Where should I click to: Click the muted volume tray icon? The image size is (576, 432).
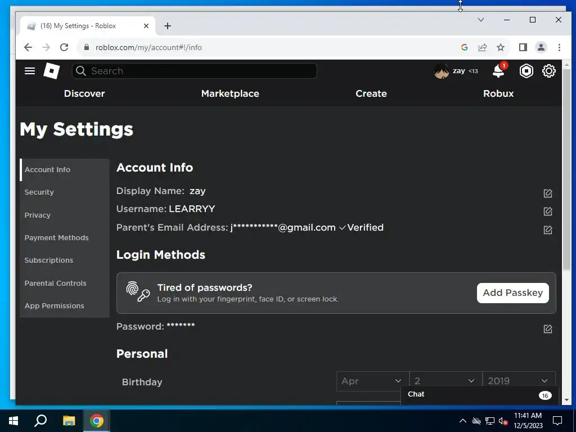click(x=503, y=421)
